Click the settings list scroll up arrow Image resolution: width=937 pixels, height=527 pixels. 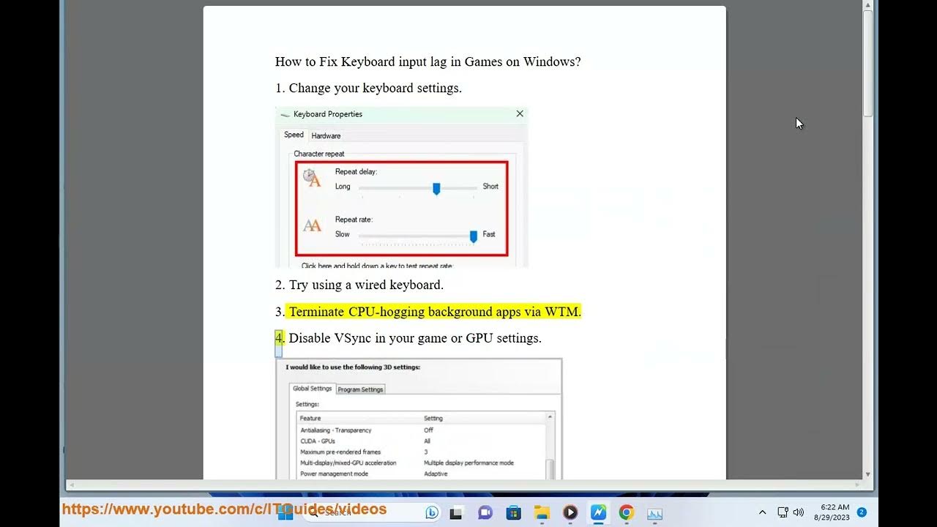(x=550, y=417)
